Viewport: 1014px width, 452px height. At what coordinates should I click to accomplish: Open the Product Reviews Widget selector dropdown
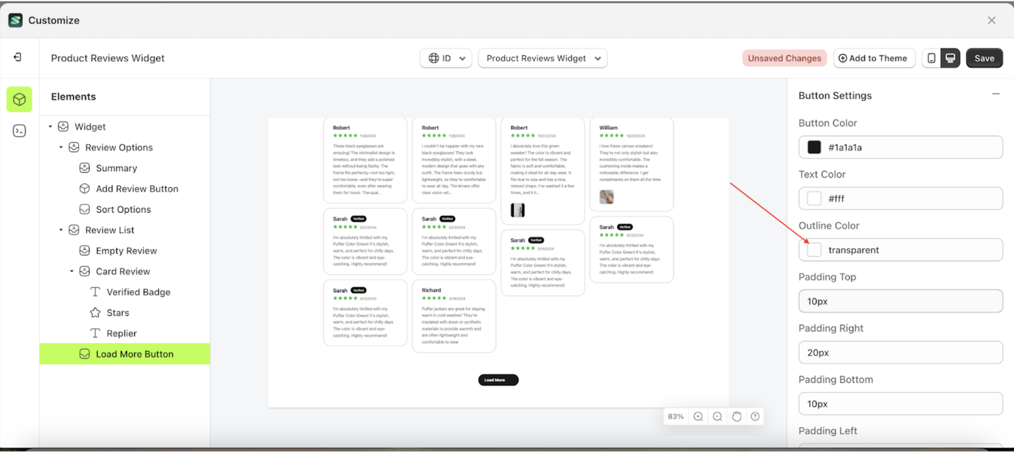[542, 58]
